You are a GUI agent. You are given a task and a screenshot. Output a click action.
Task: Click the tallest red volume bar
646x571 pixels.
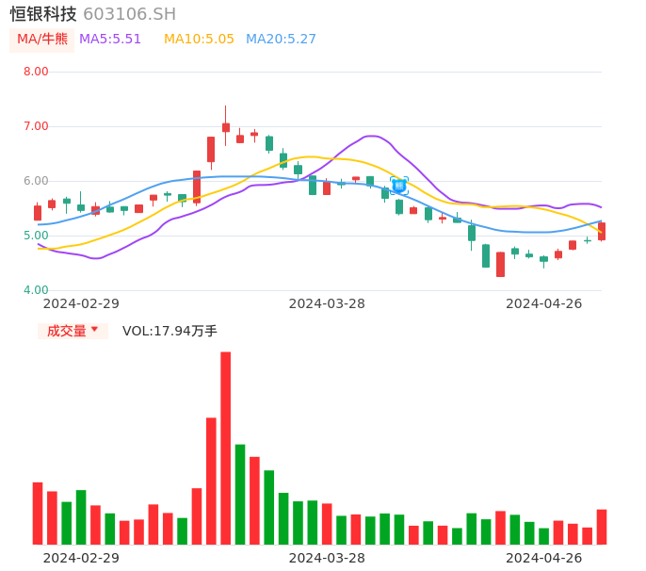pos(225,449)
